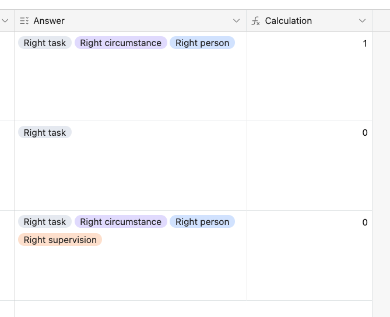Select the third row Calculation cell showing 0
Image resolution: width=390 pixels, height=317 pixels.
tap(309, 255)
